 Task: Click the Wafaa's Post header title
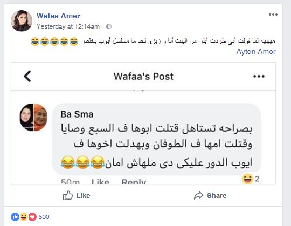tap(143, 77)
